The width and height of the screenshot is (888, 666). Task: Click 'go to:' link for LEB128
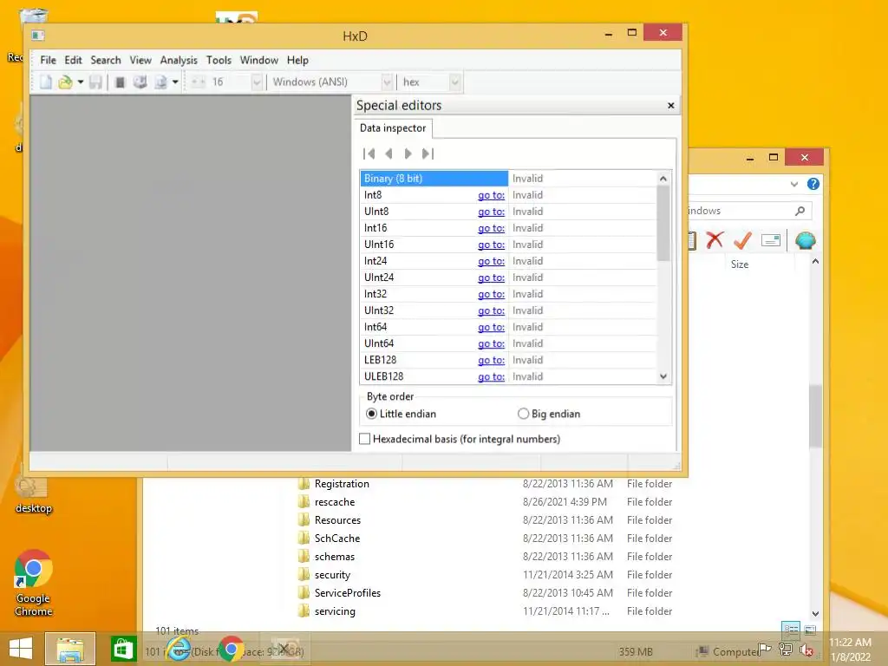pyautogui.click(x=491, y=360)
